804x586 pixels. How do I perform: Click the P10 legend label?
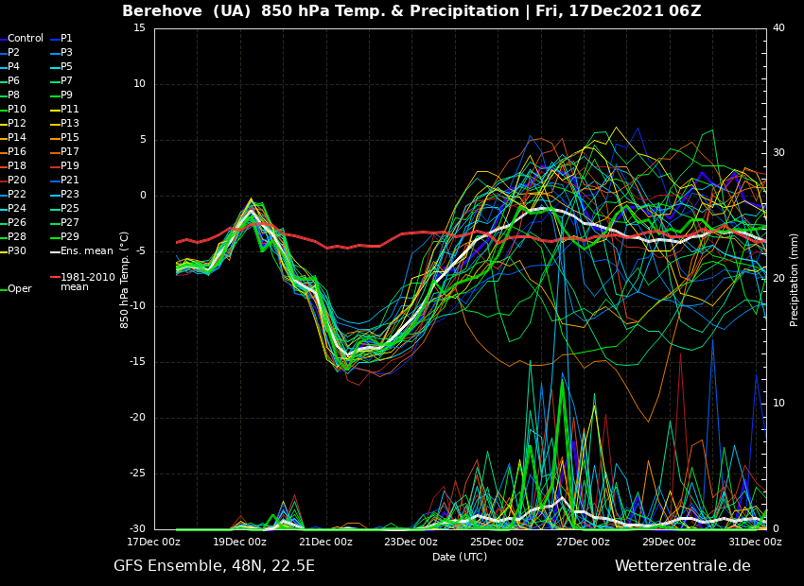(17, 110)
